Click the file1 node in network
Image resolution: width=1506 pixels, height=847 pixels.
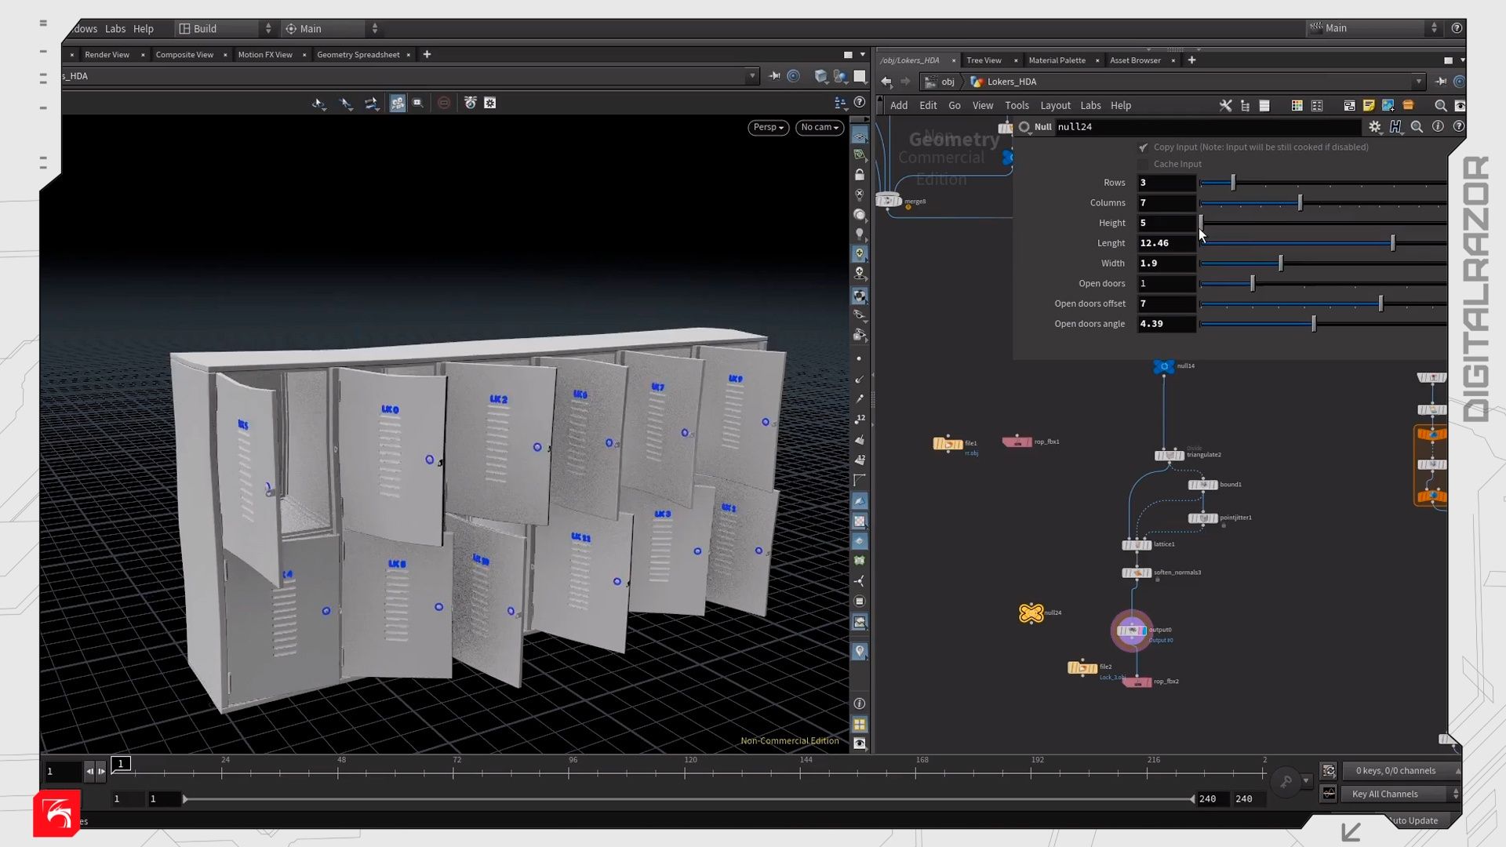click(x=948, y=445)
